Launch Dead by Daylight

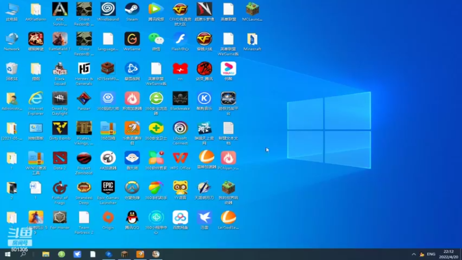[60, 103]
